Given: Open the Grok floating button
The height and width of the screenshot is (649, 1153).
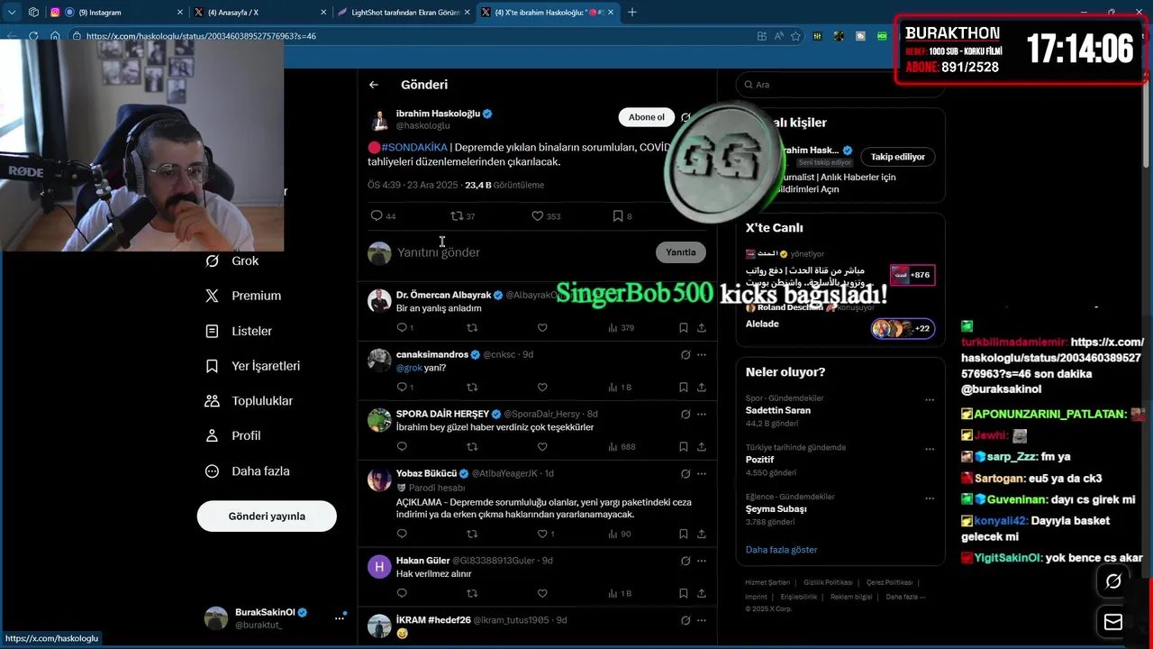Looking at the screenshot, I should pyautogui.click(x=1113, y=582).
